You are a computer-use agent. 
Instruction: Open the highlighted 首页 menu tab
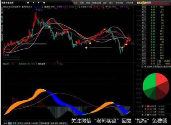76,3
